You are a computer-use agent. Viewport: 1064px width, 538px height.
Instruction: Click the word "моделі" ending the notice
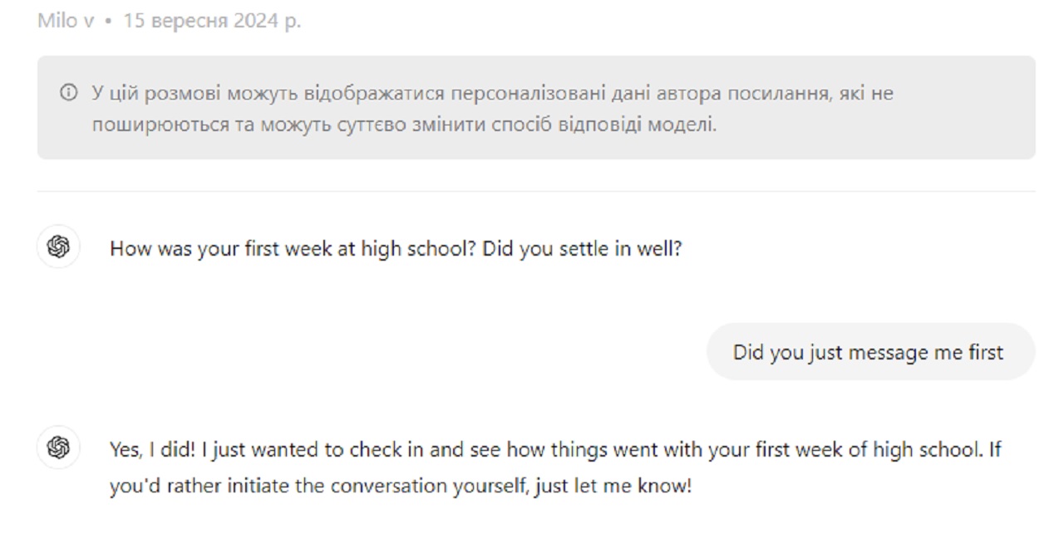pyautogui.click(x=686, y=127)
